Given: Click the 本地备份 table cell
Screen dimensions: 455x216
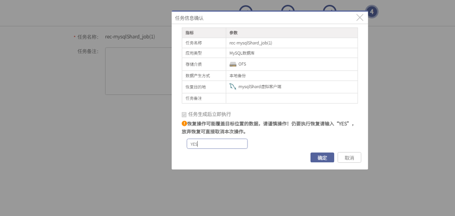Looking at the screenshot, I should 291,76.
